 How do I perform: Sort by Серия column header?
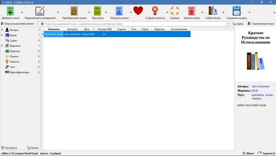[x=145, y=29]
